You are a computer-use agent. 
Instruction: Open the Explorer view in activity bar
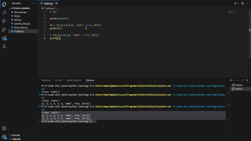pos(4,4)
